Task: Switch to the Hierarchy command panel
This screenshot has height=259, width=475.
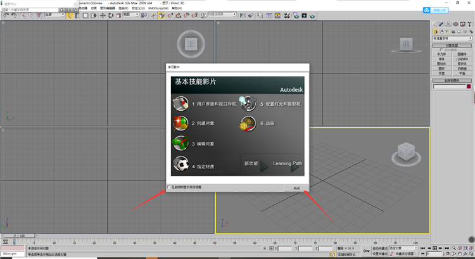Action: click(x=448, y=24)
